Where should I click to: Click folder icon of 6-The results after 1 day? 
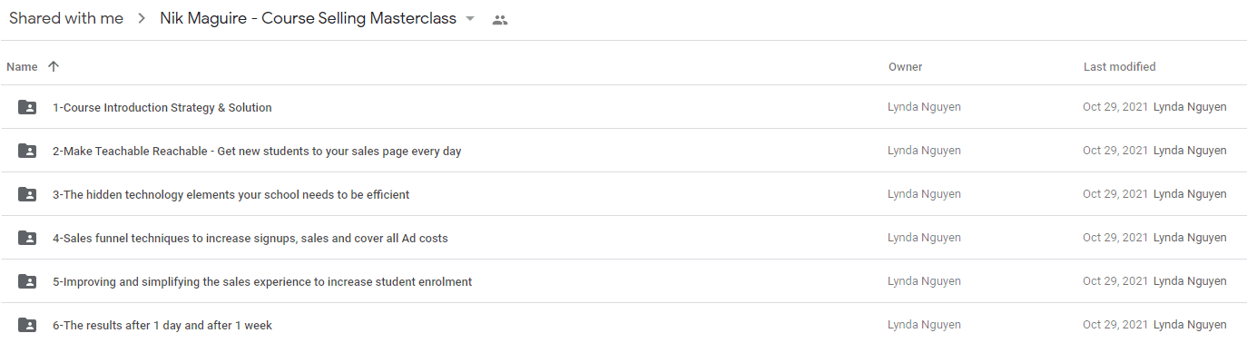tap(27, 325)
